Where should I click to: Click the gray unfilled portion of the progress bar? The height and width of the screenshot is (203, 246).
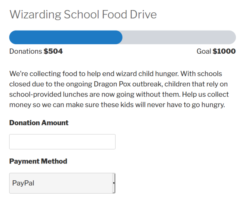(x=179, y=38)
